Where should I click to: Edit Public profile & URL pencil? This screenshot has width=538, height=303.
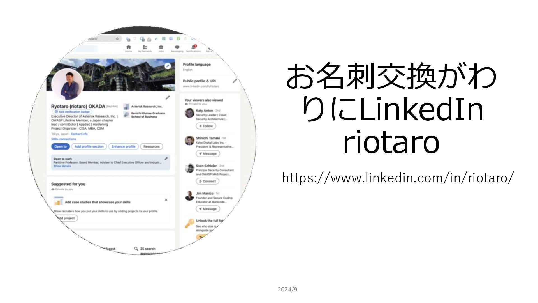235,81
